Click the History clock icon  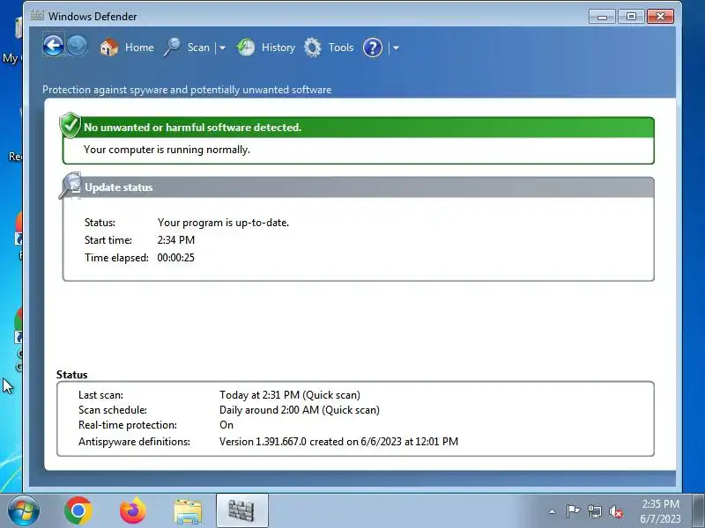click(246, 48)
